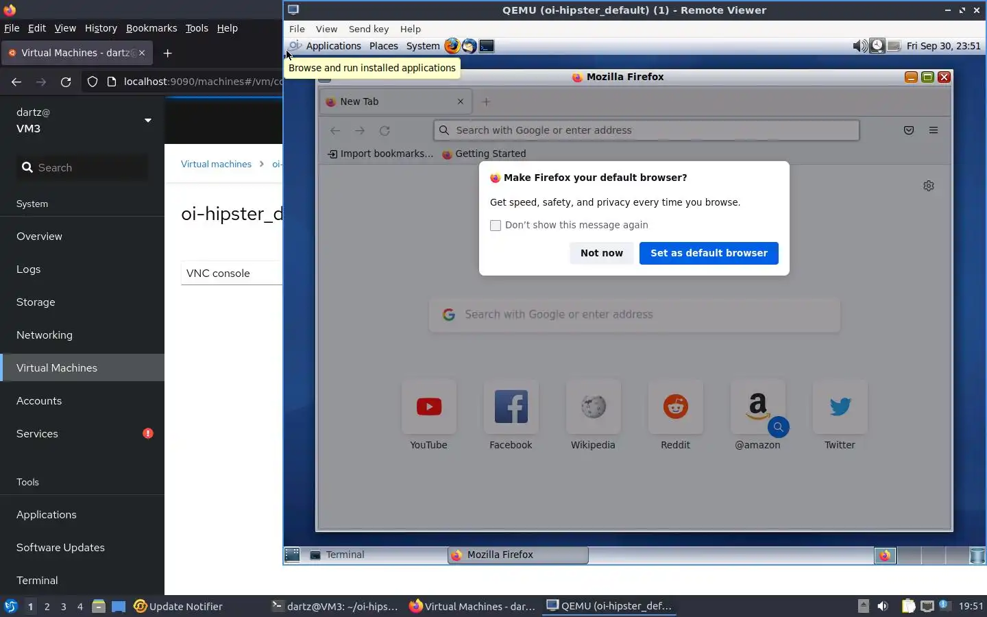Open the guest Applications menu
This screenshot has width=987, height=617.
[x=333, y=46]
